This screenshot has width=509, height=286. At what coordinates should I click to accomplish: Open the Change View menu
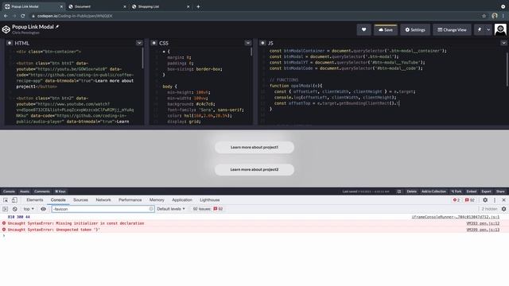coord(452,30)
